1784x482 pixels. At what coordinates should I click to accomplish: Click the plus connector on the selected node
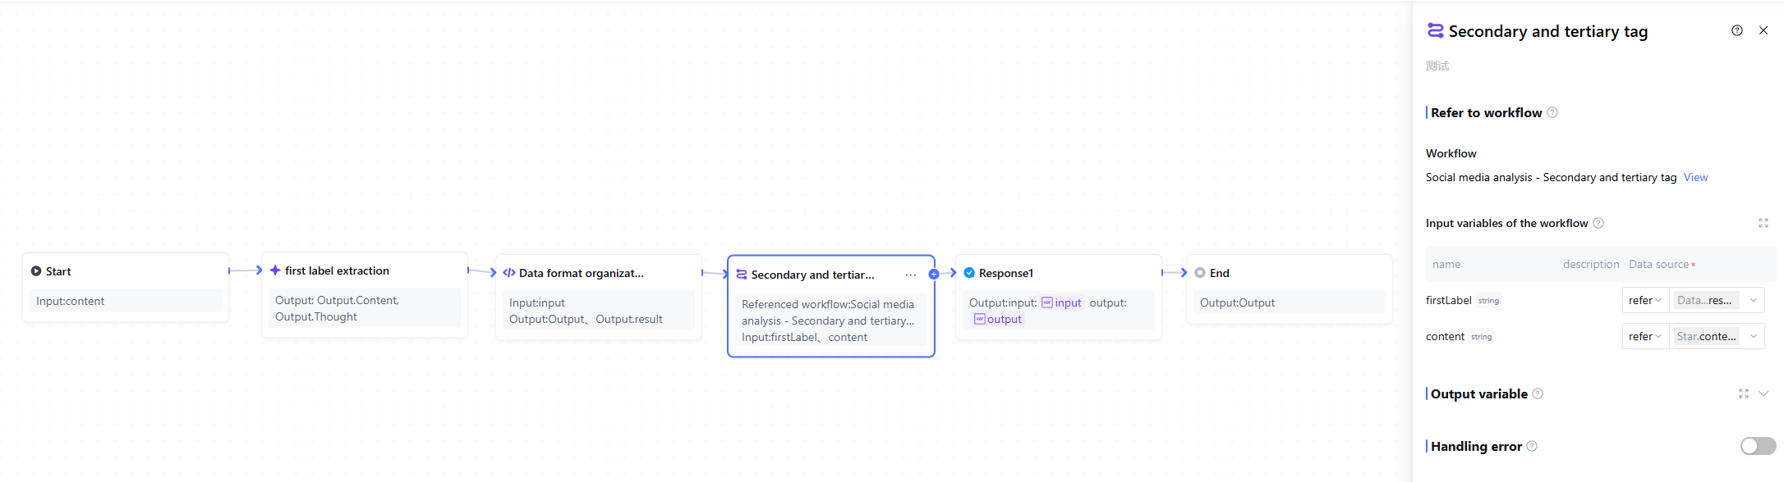point(934,274)
